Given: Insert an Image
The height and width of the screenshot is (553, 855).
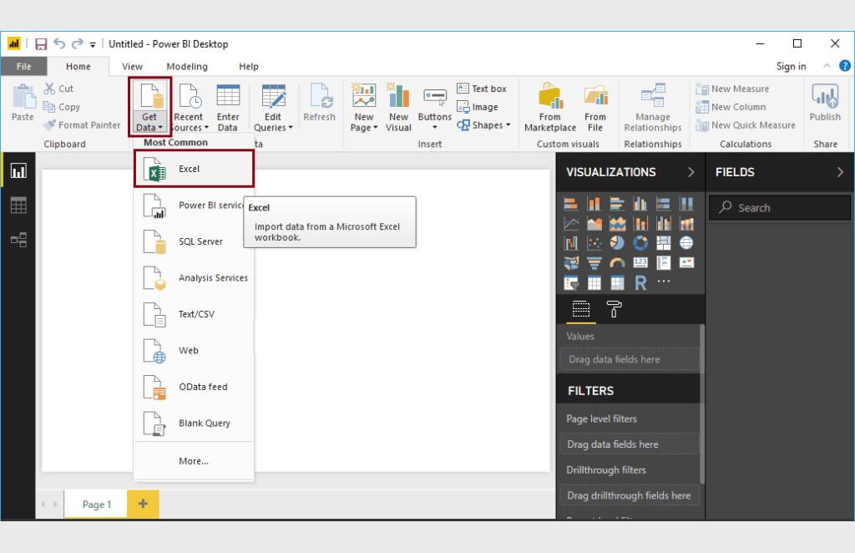Looking at the screenshot, I should tap(478, 107).
